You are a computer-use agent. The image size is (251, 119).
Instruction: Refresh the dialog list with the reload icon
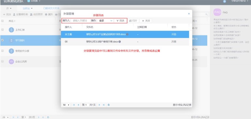pos(109,105)
